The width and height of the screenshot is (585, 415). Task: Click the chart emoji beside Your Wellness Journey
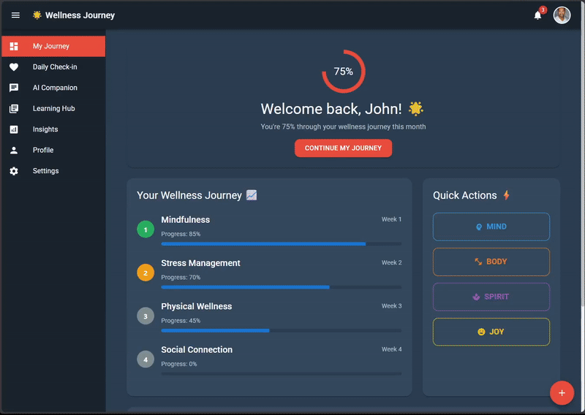click(x=252, y=195)
